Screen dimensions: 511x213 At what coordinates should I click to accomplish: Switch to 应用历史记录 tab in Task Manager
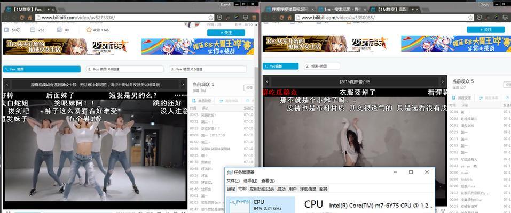pyautogui.click(x=261, y=189)
